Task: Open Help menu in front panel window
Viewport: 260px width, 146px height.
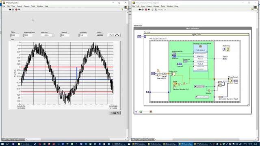Action: [46, 6]
